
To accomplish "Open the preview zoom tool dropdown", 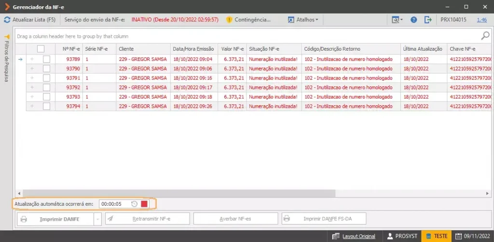I will point(398,20).
